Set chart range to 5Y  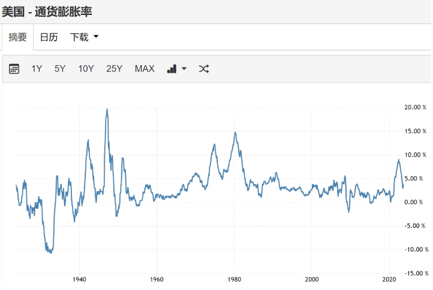click(x=60, y=69)
